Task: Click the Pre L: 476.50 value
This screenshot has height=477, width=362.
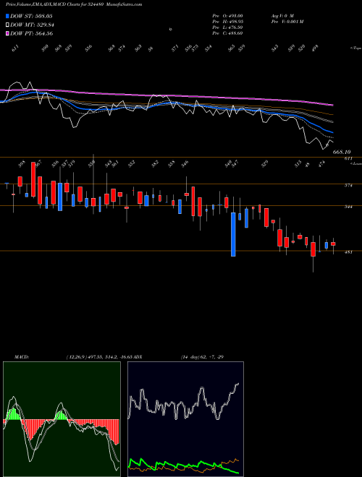Action: click(227, 27)
